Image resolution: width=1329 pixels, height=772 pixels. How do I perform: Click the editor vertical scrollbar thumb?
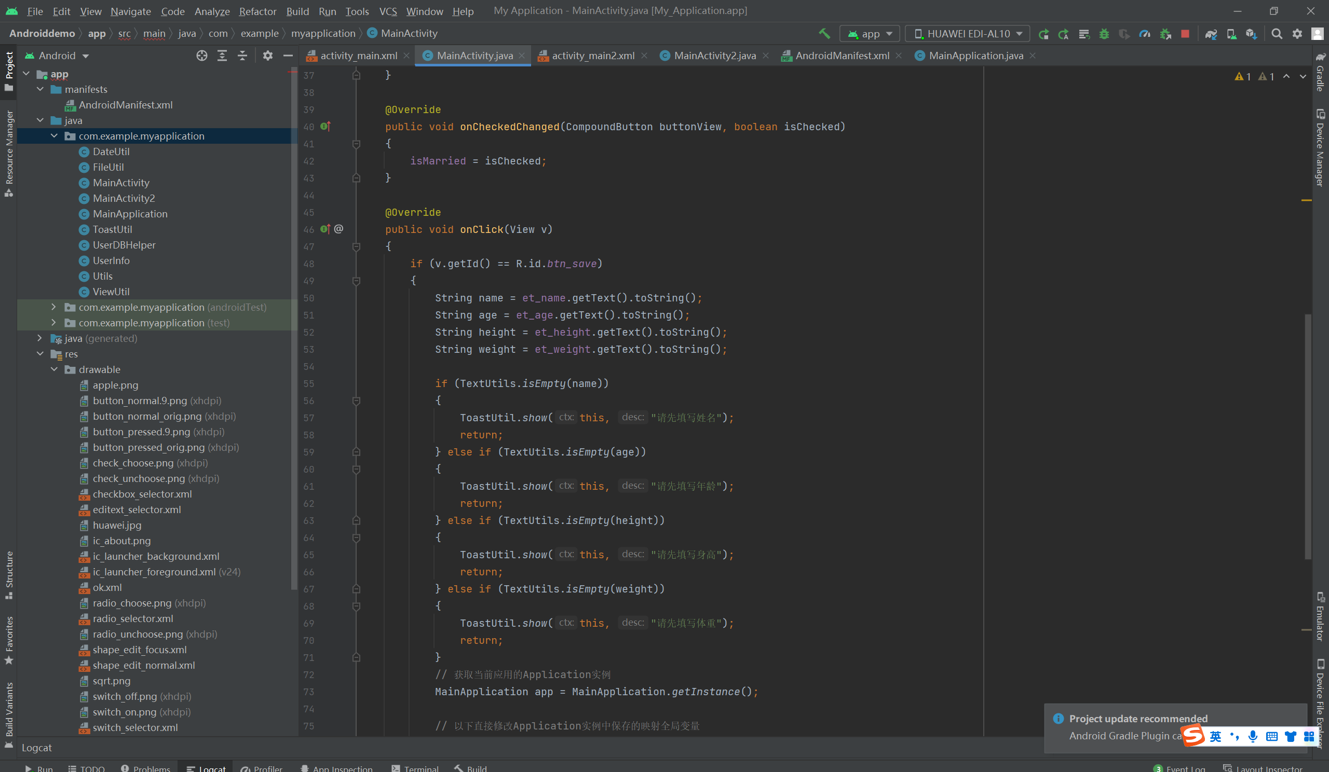[x=1307, y=437]
